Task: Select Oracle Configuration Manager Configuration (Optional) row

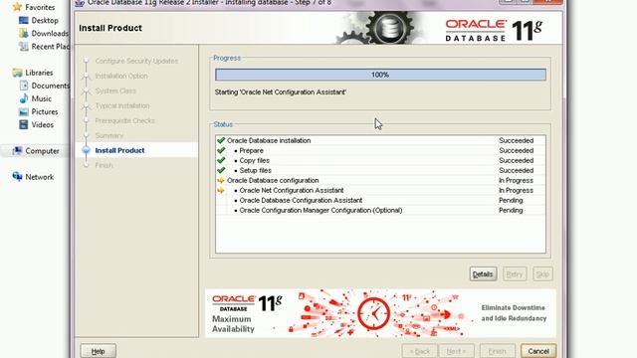Action: (x=380, y=210)
